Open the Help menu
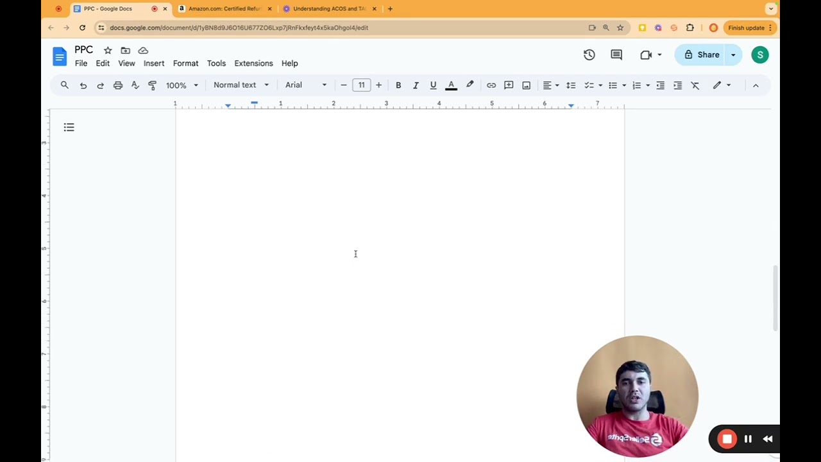 [289, 64]
